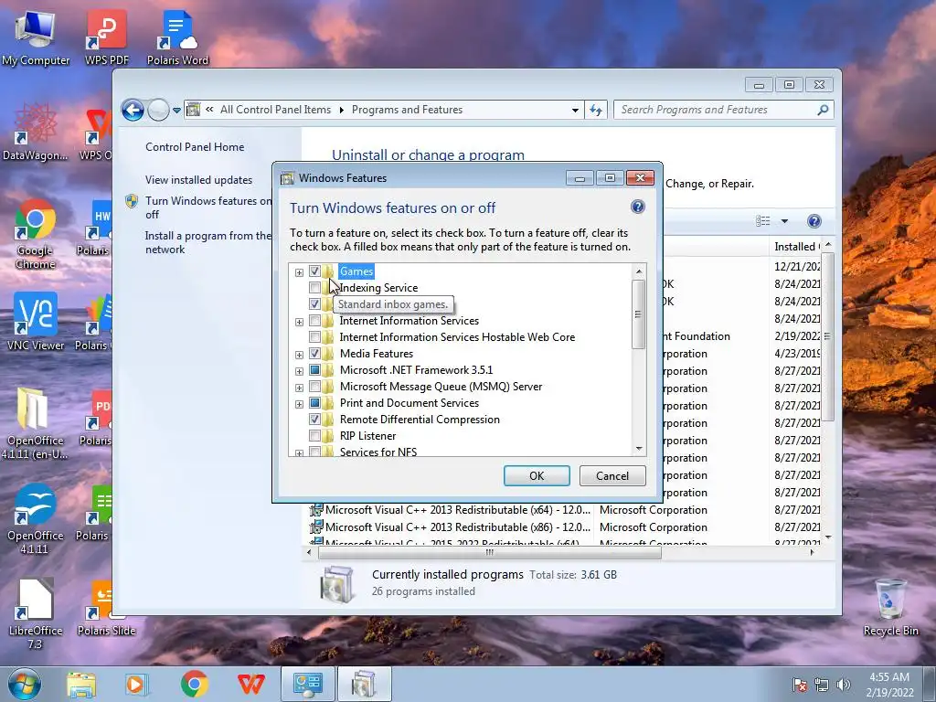Click the search magnifier icon
Screen dimensions: 936x702
(x=824, y=110)
